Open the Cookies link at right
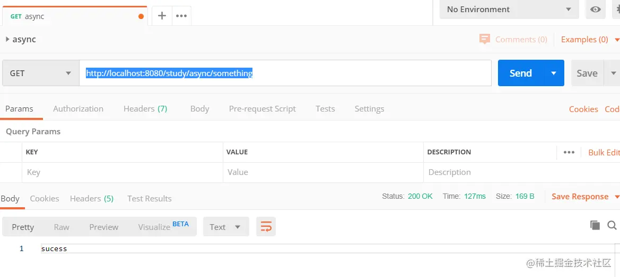Image resolution: width=620 pixels, height=277 pixels. [x=583, y=109]
